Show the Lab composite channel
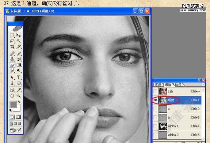This screenshot has width=210, height=143. point(156,91)
